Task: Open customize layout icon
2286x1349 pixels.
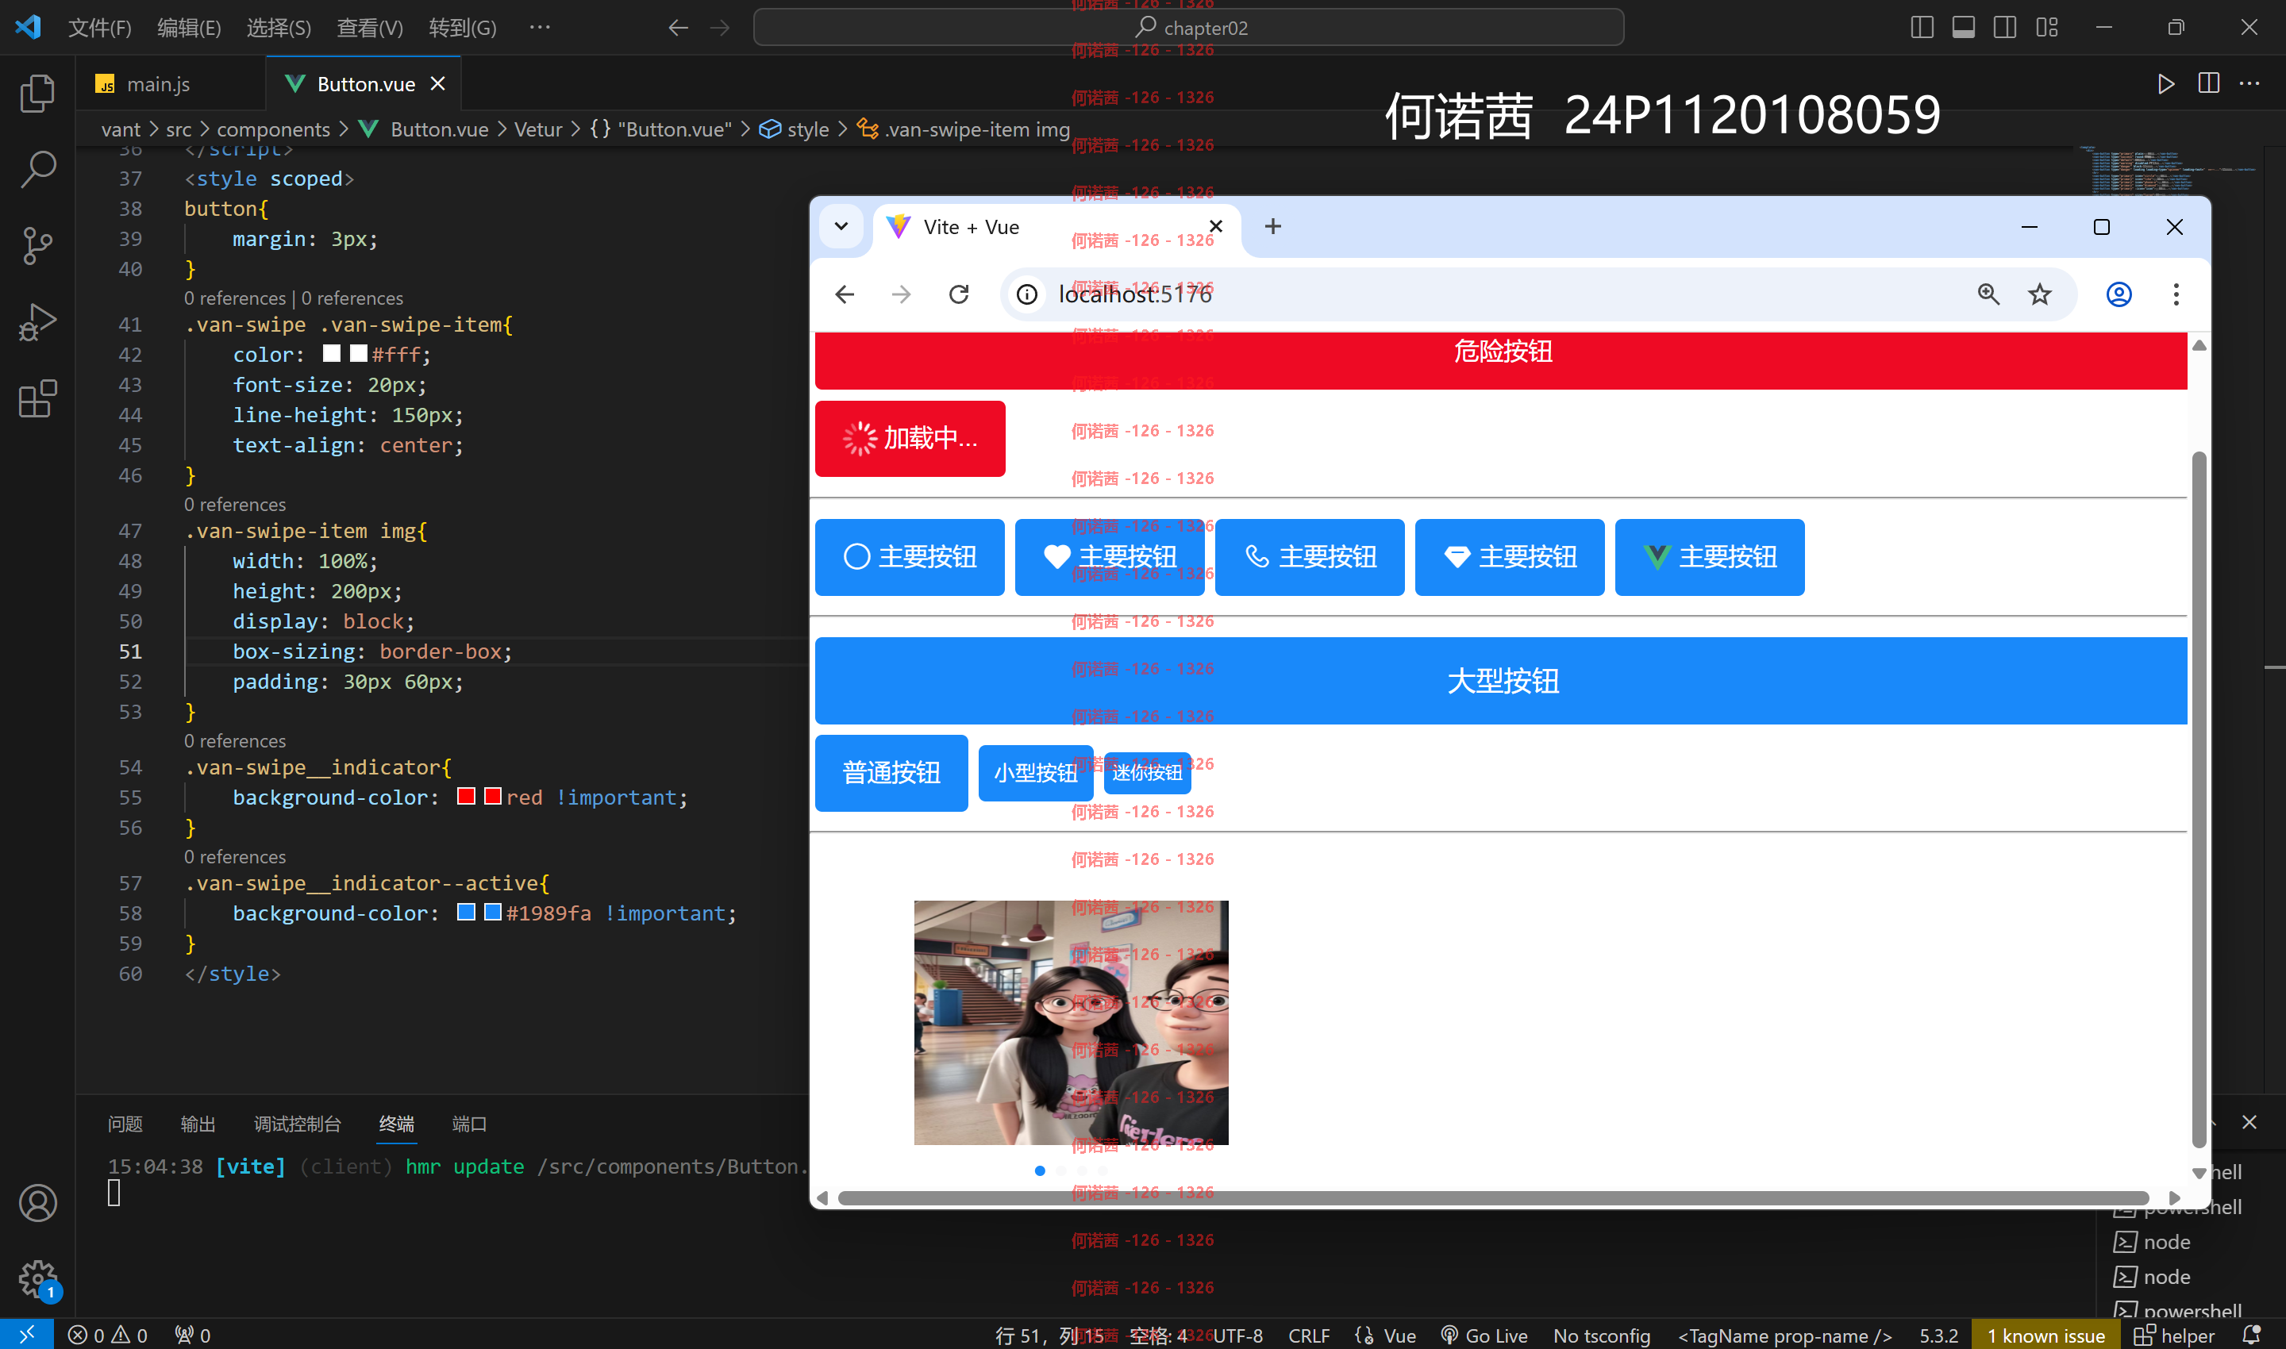Action: (2047, 27)
